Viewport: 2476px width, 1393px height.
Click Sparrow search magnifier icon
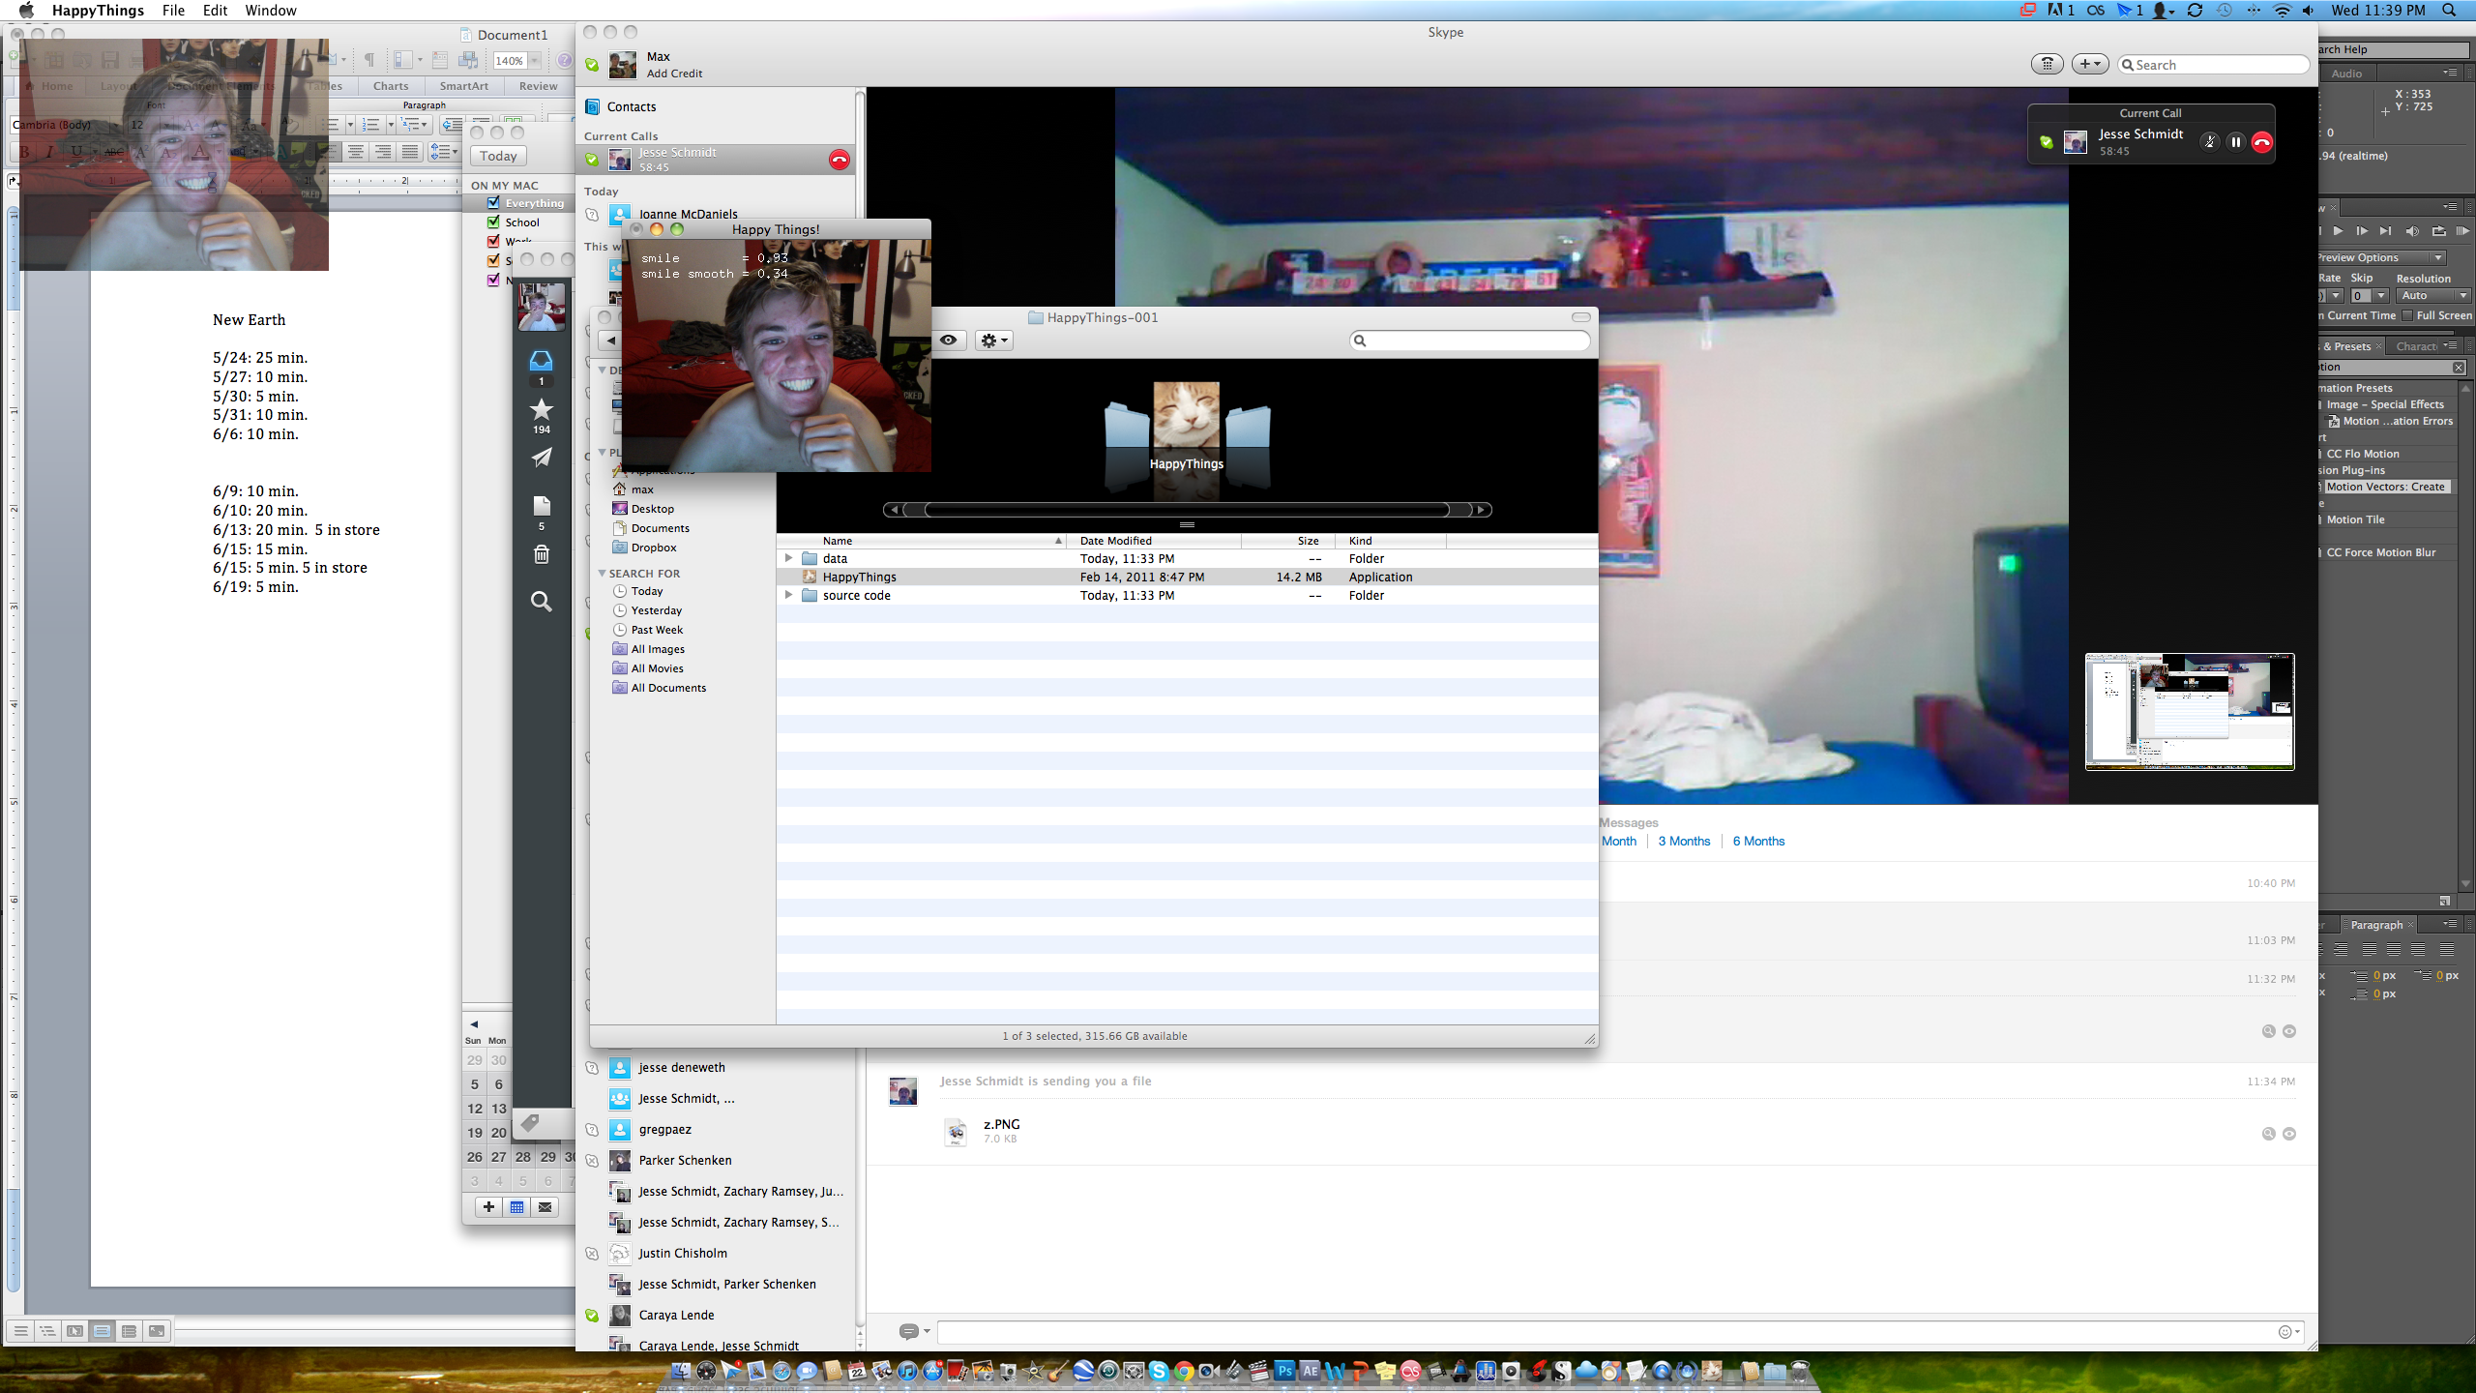[542, 602]
